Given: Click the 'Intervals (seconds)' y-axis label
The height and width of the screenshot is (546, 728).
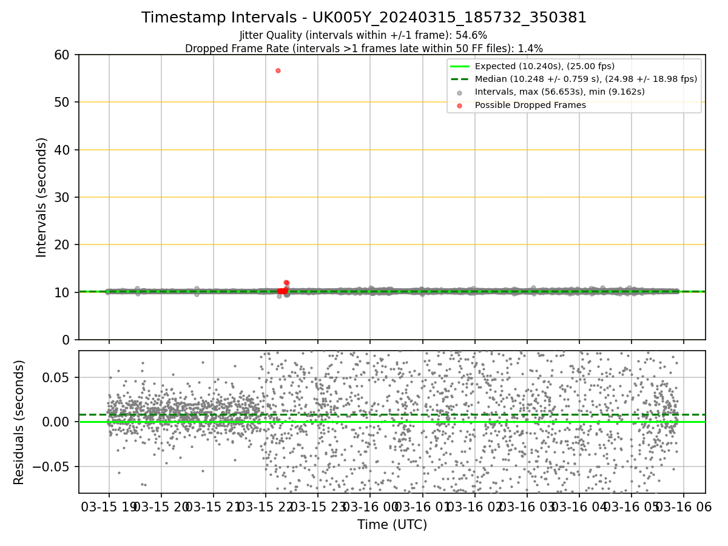Looking at the screenshot, I should 42,197.
